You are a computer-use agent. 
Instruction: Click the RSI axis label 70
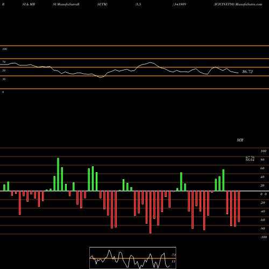(4, 62)
